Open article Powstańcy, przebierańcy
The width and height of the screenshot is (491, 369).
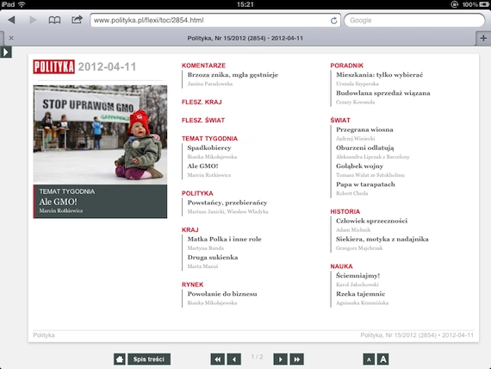click(227, 203)
